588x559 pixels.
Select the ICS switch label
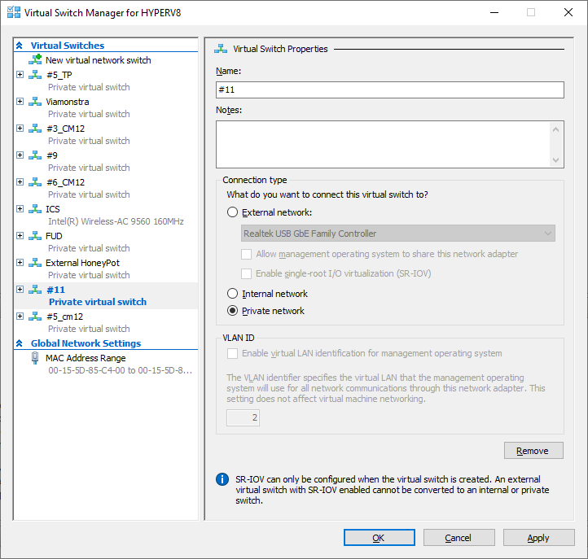tap(53, 209)
